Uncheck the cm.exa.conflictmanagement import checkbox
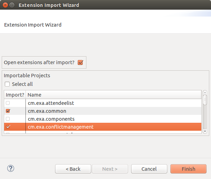 (8, 127)
